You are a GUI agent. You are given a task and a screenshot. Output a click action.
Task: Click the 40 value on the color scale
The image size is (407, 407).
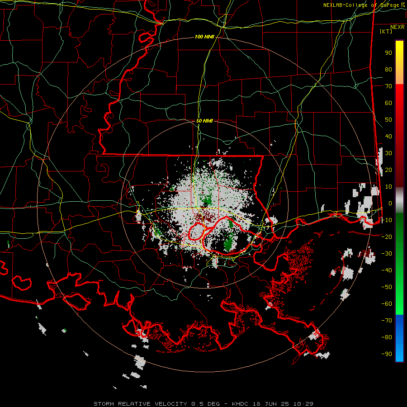pyautogui.click(x=388, y=136)
